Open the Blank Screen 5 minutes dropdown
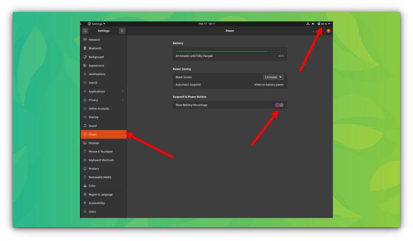This screenshot has height=241, width=413. (273, 77)
